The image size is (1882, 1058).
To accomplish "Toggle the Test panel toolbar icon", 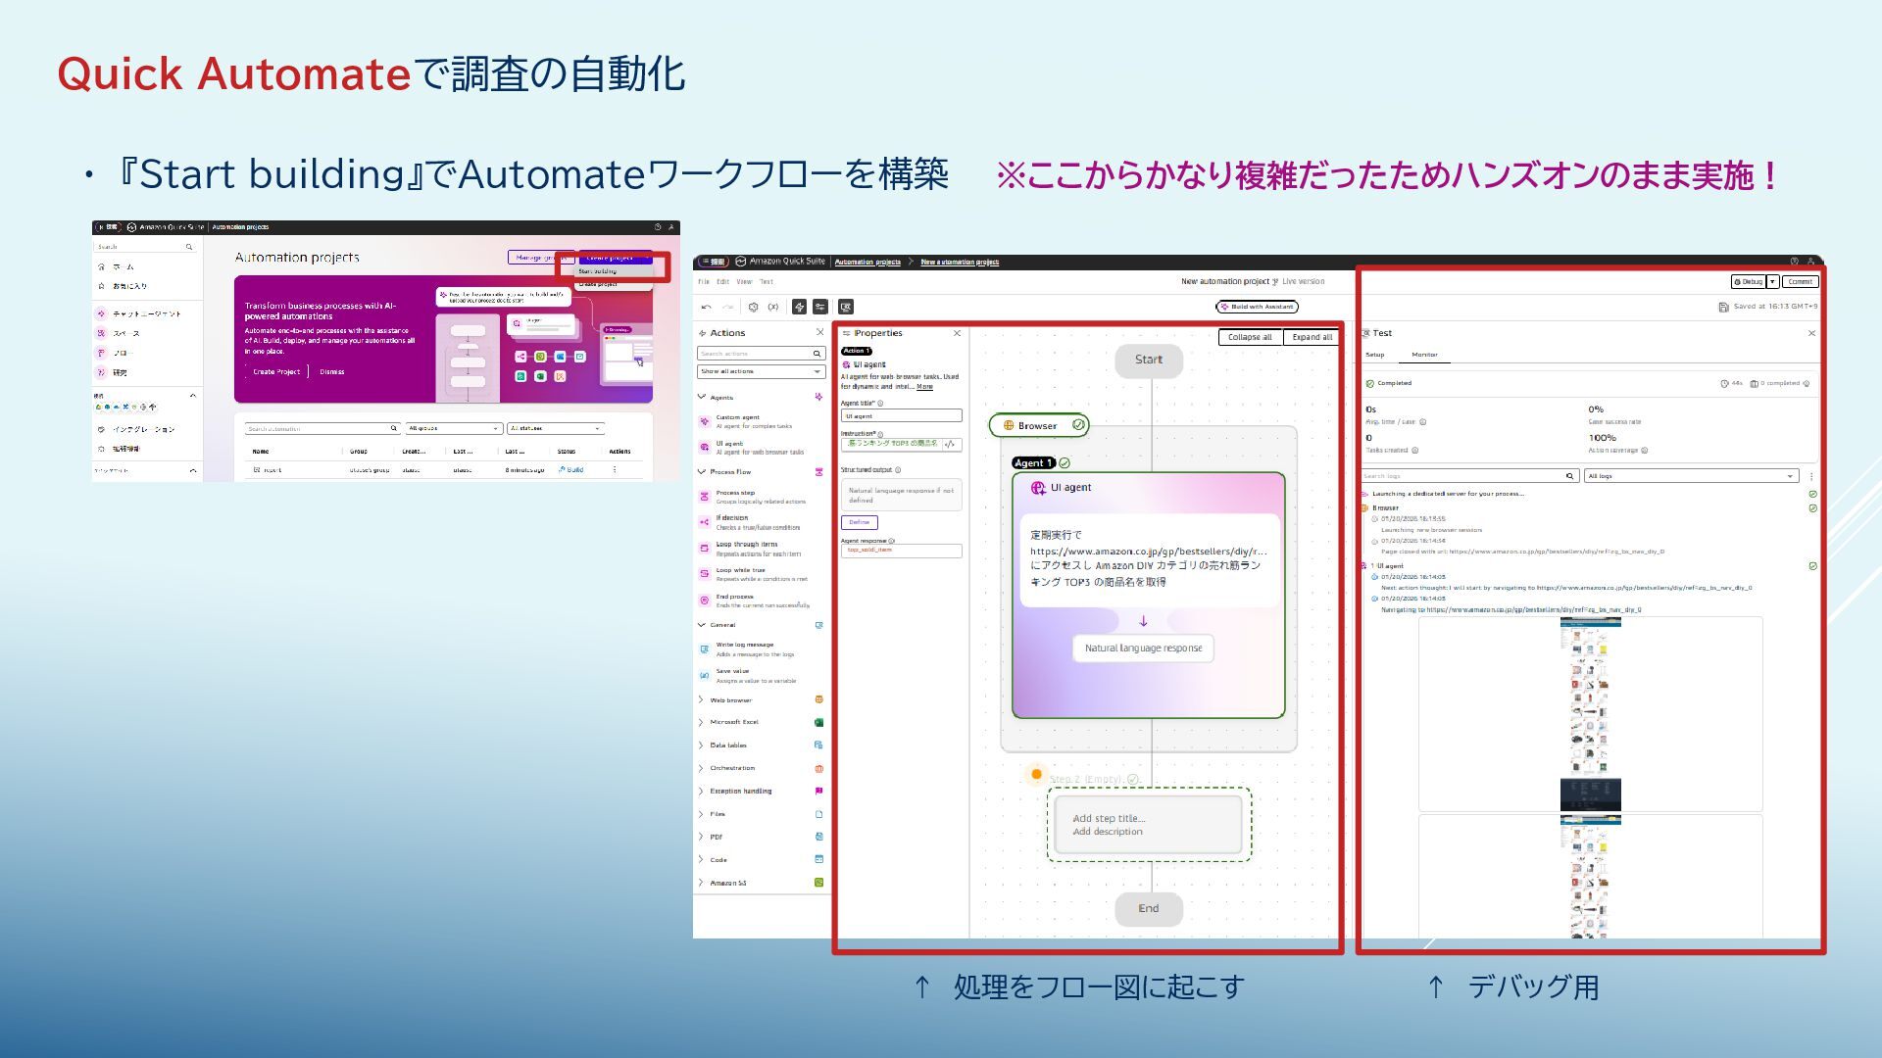I will click(846, 308).
